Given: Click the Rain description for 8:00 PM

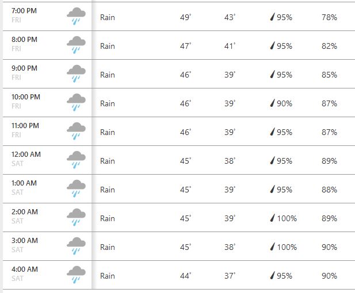Looking at the screenshot, I should pyautogui.click(x=108, y=46).
